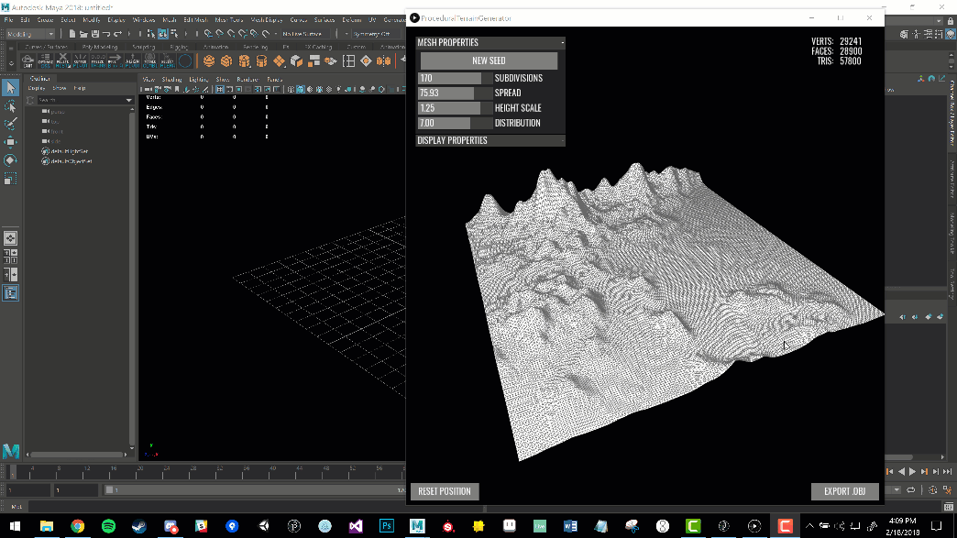The width and height of the screenshot is (957, 538).
Task: Toggle select by object type mode
Action: 163,34
